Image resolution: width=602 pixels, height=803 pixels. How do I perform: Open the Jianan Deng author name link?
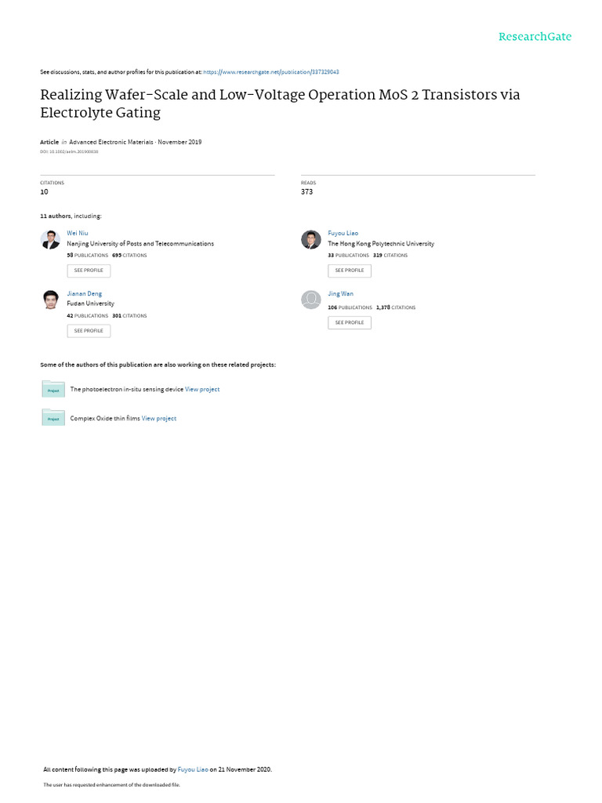pos(85,293)
